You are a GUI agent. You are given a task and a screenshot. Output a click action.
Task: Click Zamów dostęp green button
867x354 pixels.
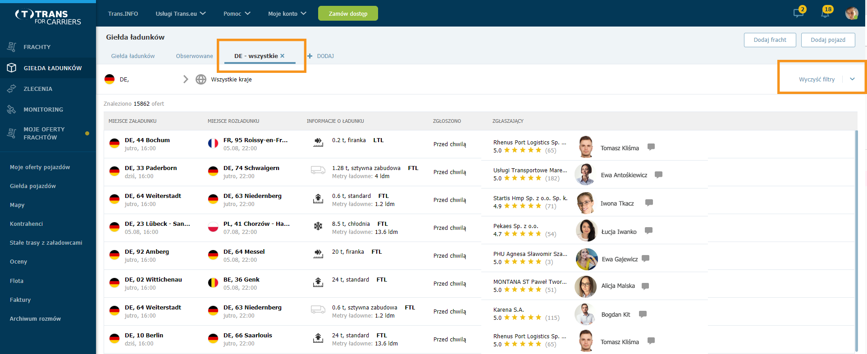click(348, 13)
